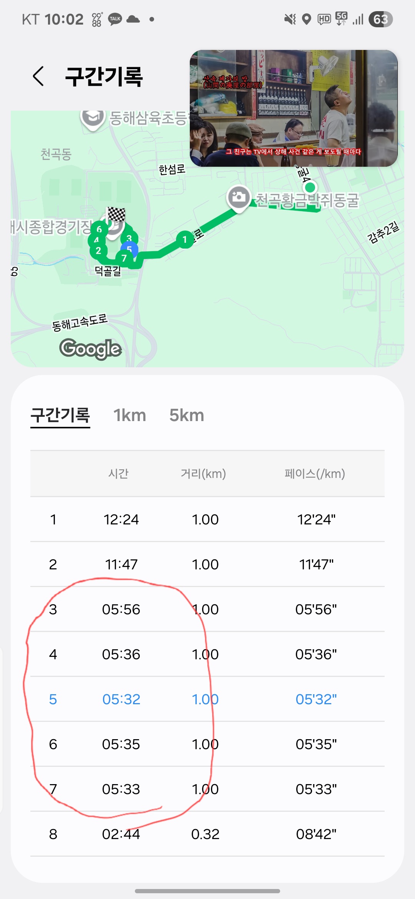Select highlighted lap 5 row 05:32
This screenshot has width=415, height=899.
click(x=207, y=699)
